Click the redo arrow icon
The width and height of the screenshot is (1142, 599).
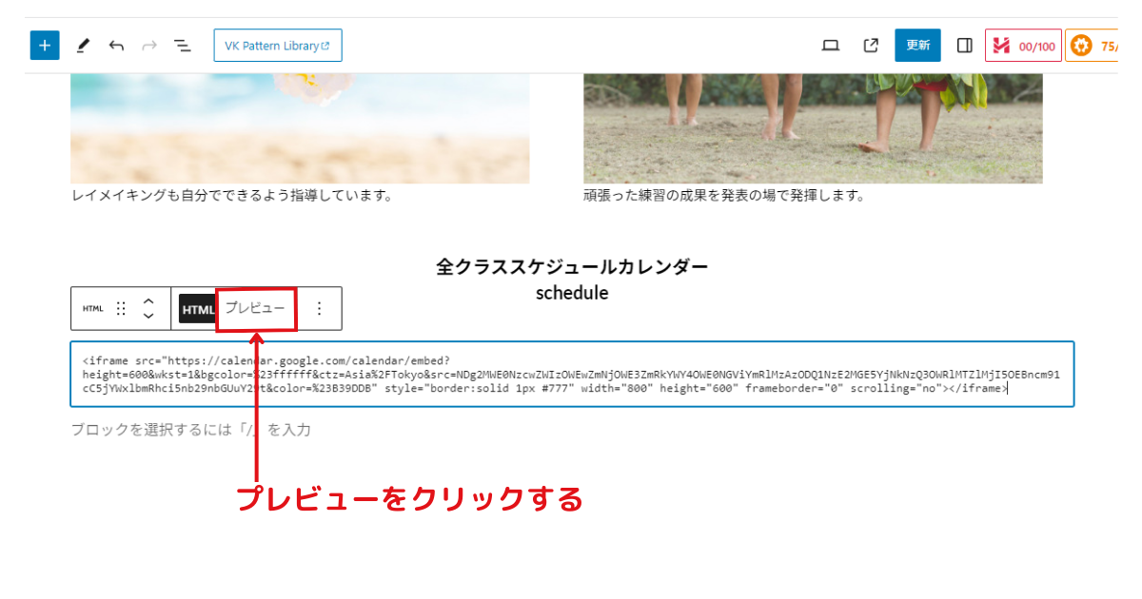click(x=149, y=45)
